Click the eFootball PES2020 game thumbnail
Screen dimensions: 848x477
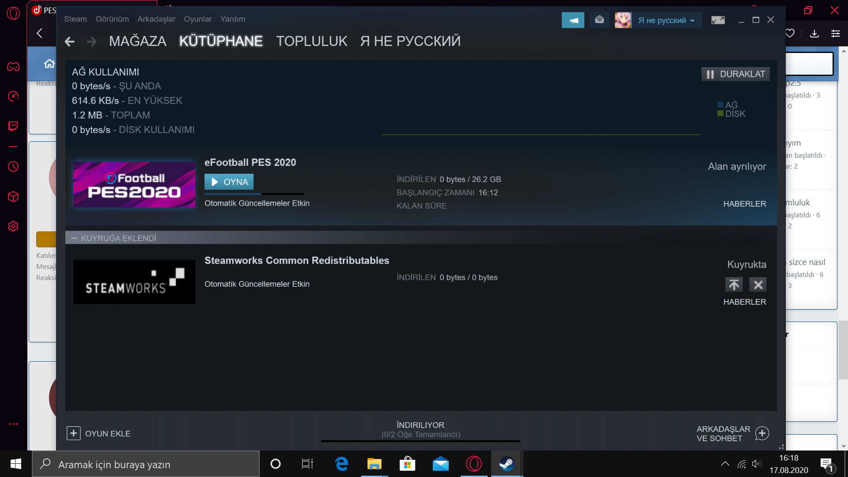click(134, 184)
